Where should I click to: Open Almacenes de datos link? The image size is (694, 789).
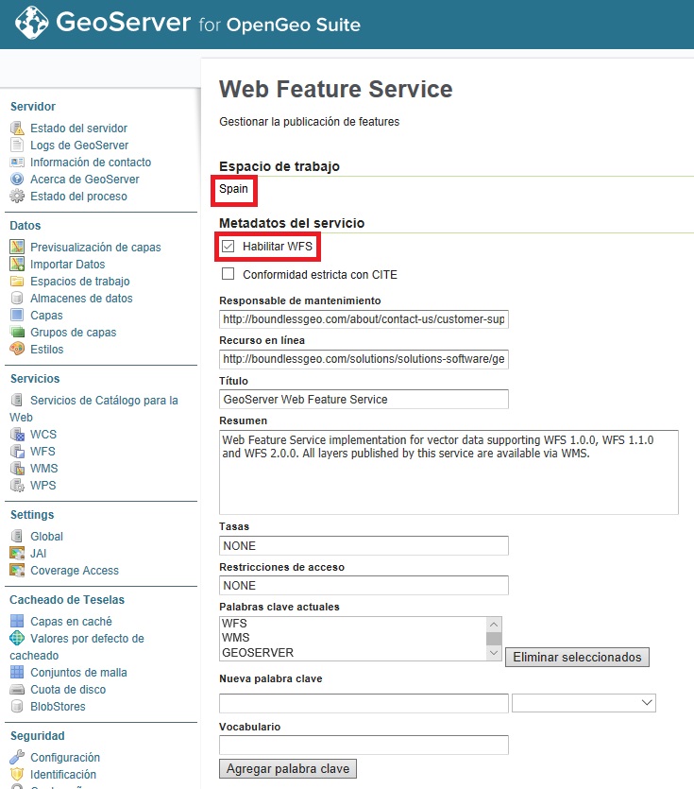(x=81, y=299)
